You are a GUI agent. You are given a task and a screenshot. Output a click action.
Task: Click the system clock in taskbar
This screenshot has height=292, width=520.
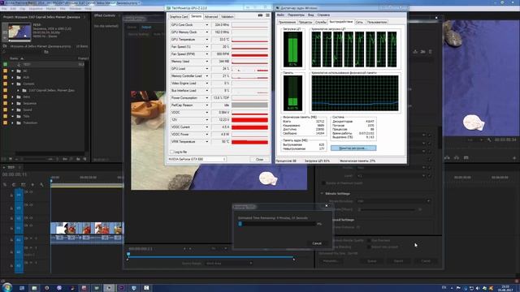[x=505, y=288]
